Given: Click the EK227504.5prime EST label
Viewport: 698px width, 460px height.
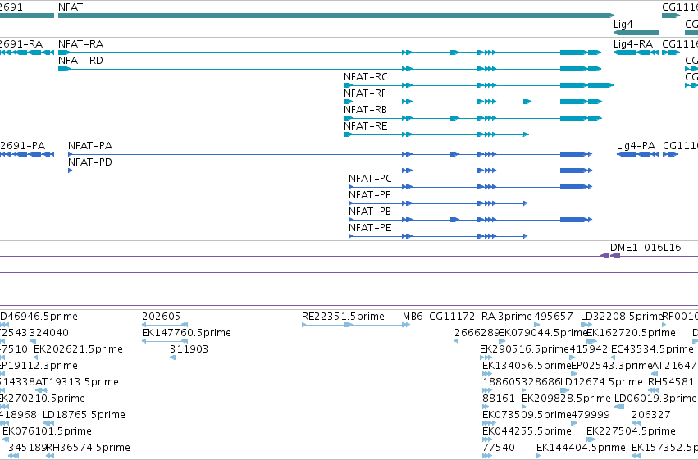Looking at the screenshot, I should click(x=632, y=431).
